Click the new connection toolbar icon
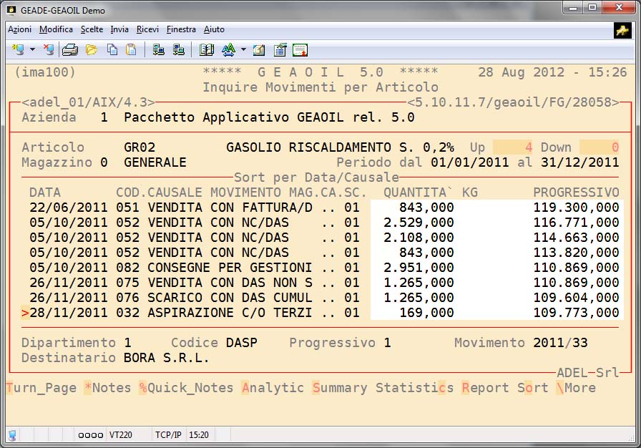641x448 pixels. click(18, 50)
